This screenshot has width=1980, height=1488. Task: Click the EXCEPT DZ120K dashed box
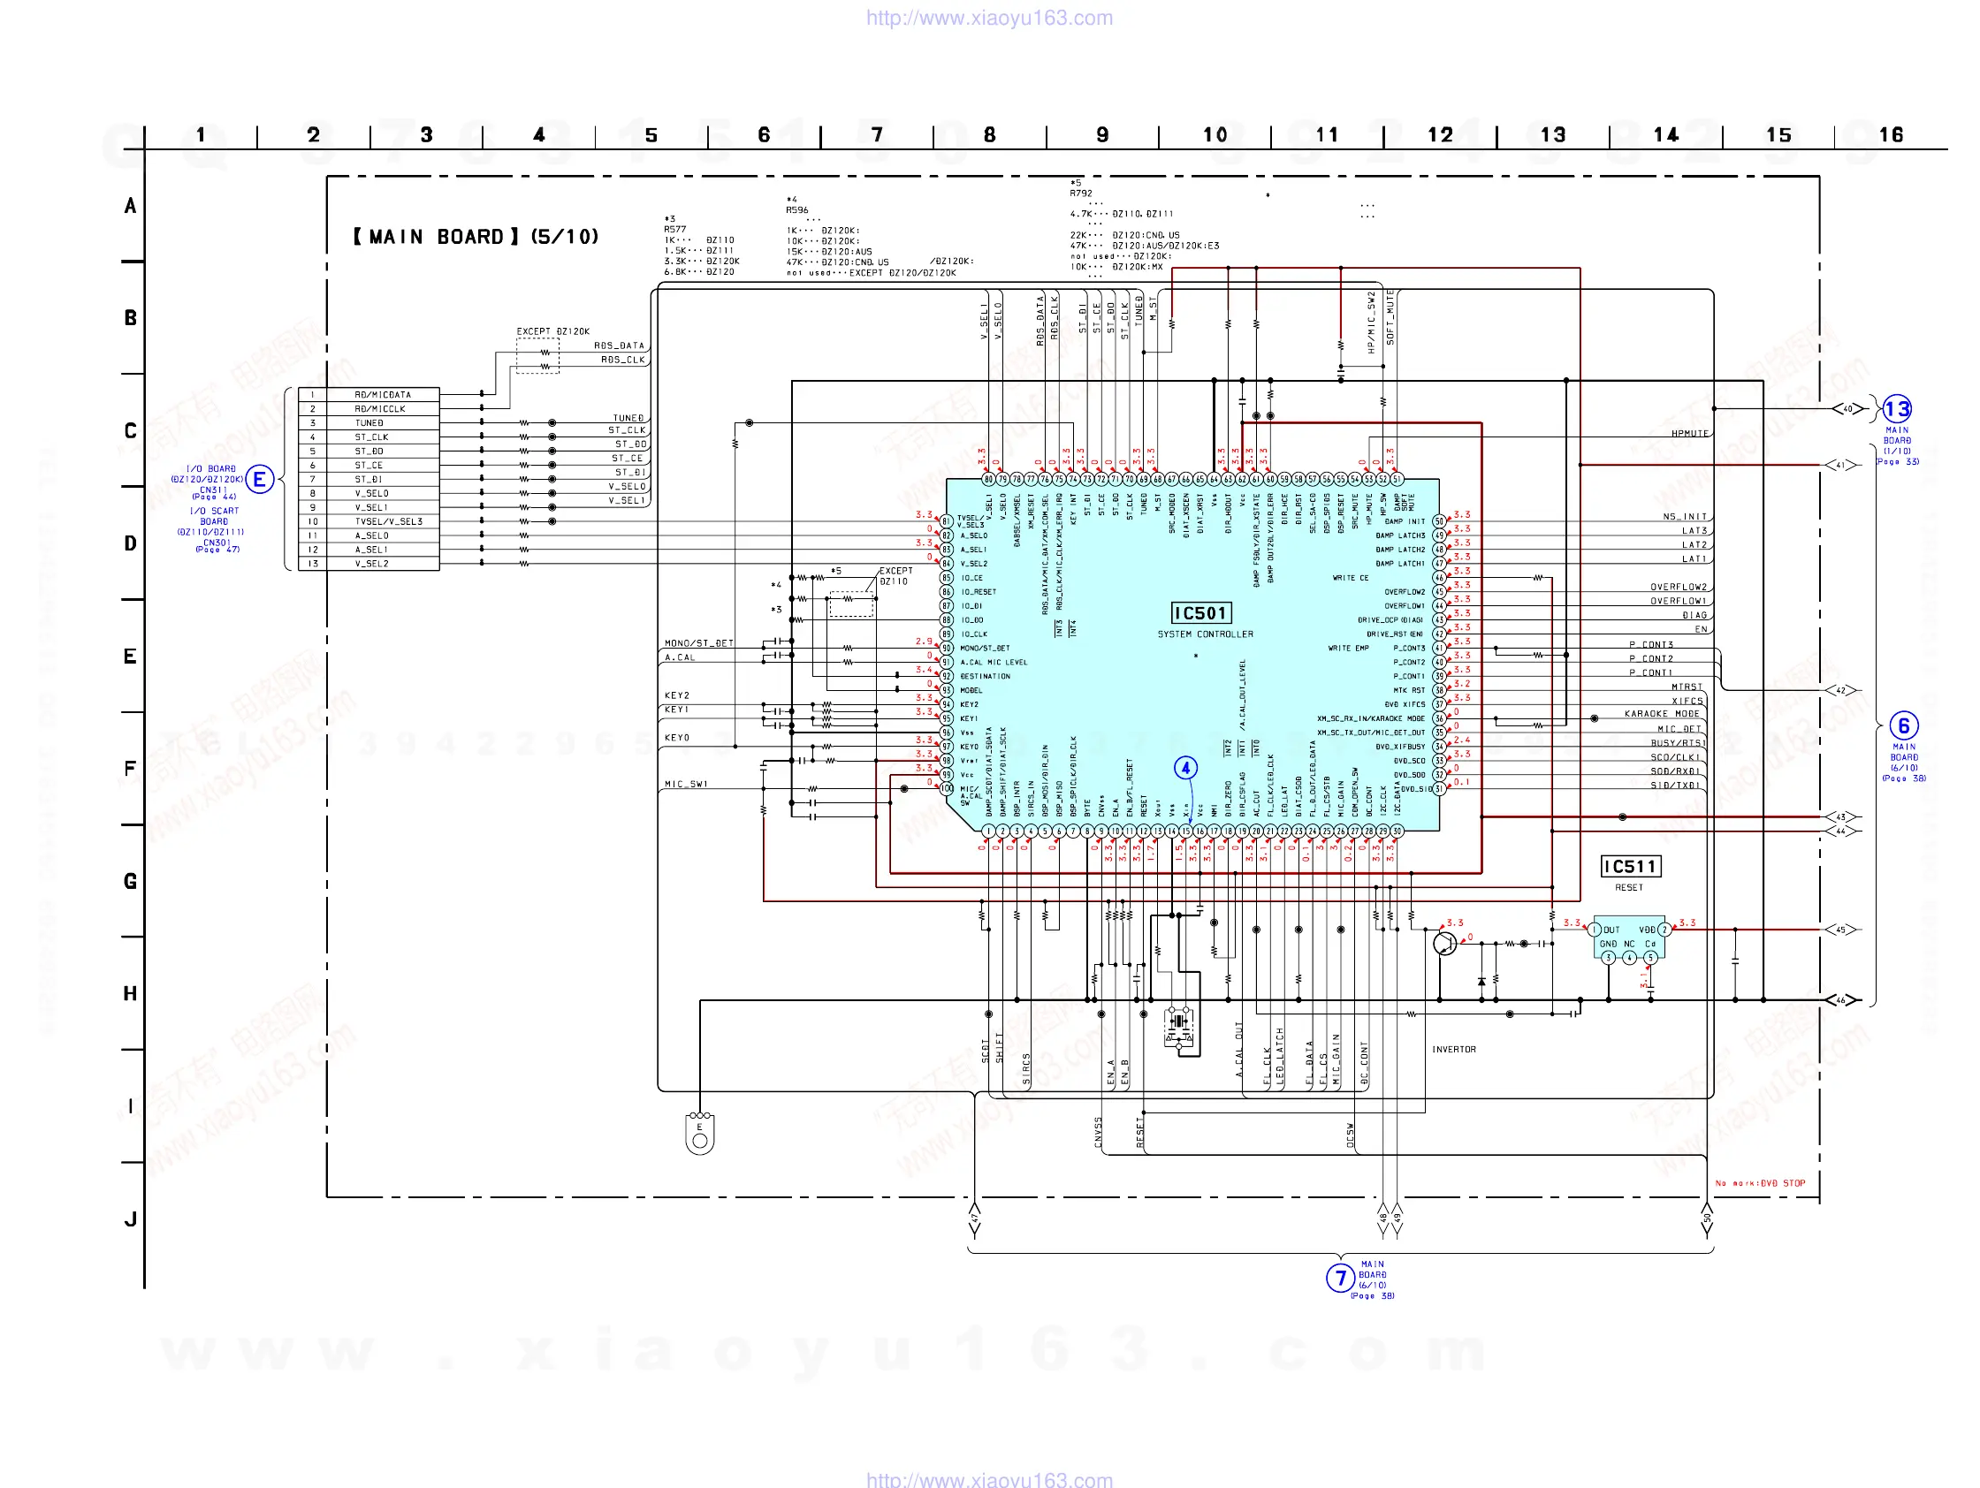pyautogui.click(x=538, y=356)
